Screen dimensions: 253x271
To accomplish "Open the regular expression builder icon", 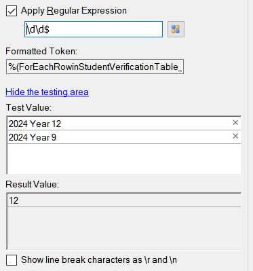I will 176,29.
